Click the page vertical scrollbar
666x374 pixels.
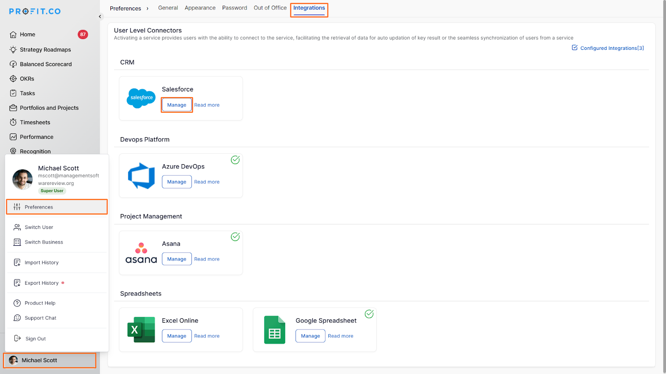tap(664, 187)
